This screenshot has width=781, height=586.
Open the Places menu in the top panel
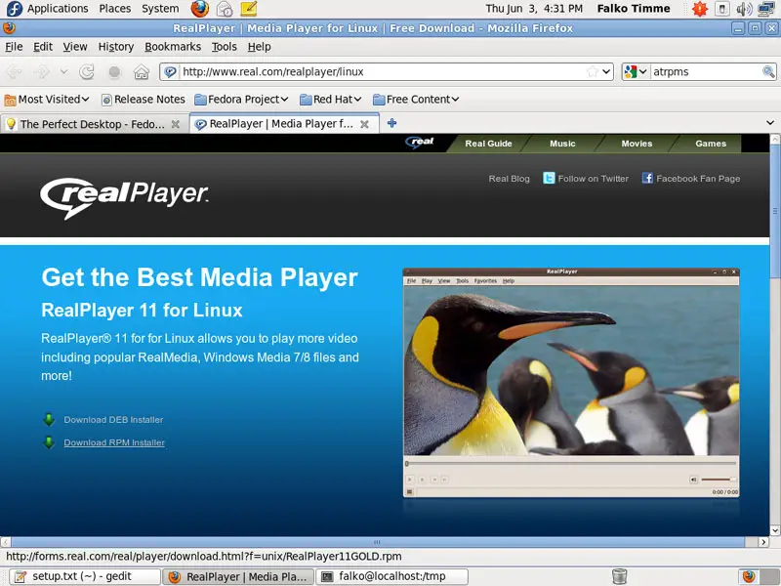114,9
